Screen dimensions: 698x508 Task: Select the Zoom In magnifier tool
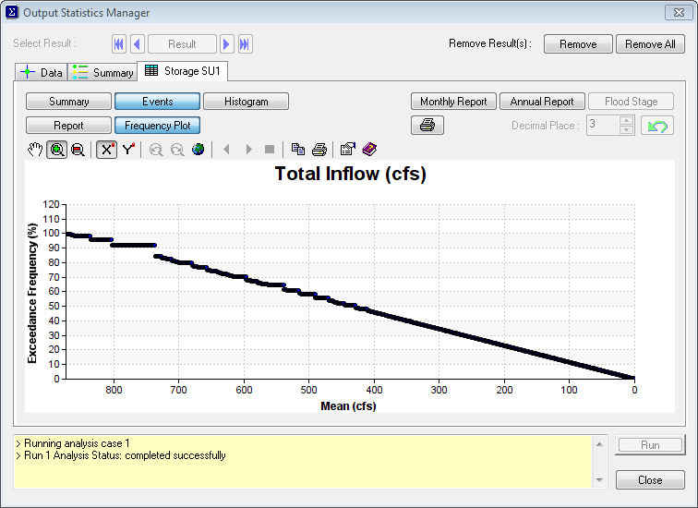point(57,149)
